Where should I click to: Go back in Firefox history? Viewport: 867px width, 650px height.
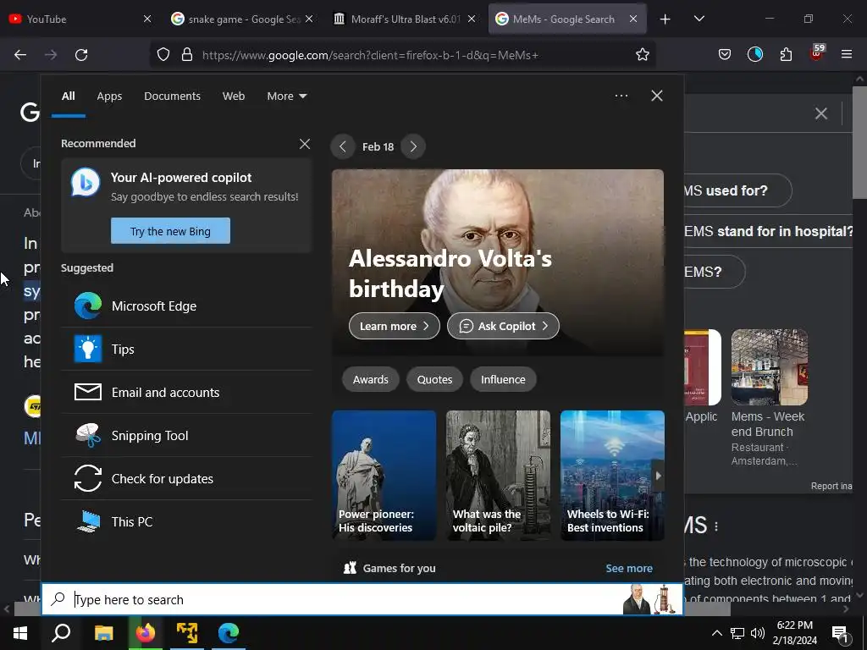coord(20,55)
